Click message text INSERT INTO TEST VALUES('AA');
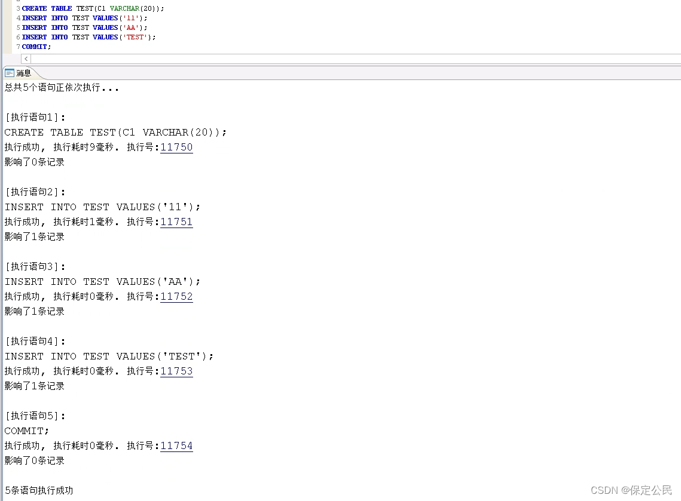This screenshot has height=501, width=681. click(x=102, y=281)
